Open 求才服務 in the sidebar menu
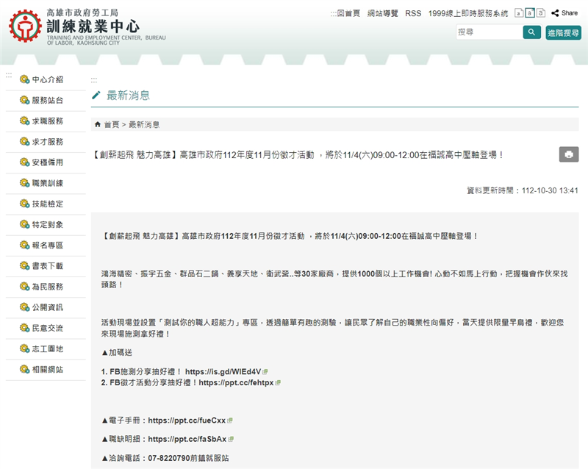Viewport: 588px width, 469px height. pos(48,142)
